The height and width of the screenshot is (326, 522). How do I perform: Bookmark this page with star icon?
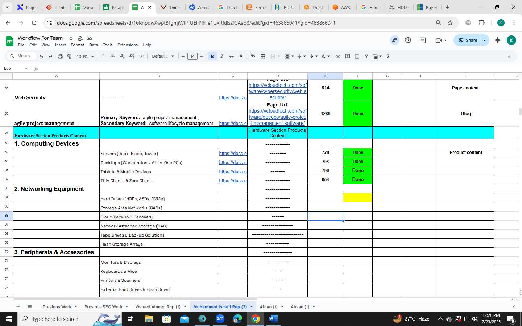click(450, 23)
